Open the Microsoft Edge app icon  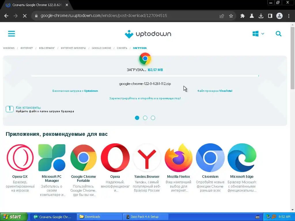[x=242, y=158]
